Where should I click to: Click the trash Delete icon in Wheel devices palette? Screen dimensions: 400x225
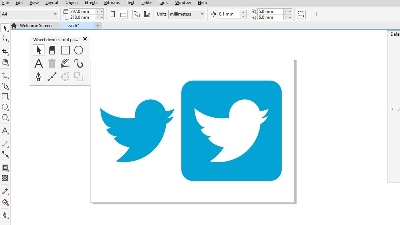tap(52, 63)
